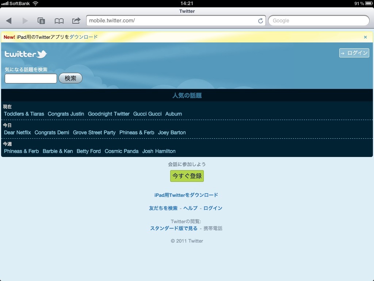The height and width of the screenshot is (281, 374).
Task: Tap the Safari back arrow
Action: (9, 20)
